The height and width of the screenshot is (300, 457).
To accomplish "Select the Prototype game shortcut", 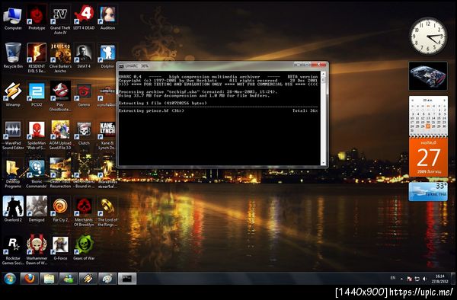I will click(x=37, y=18).
